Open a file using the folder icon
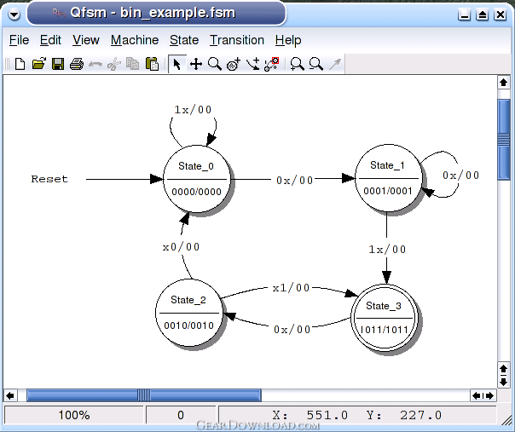Viewport: 515px width, 432px height. [38, 64]
